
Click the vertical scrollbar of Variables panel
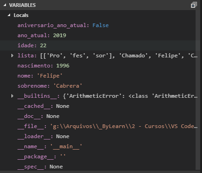198,90
